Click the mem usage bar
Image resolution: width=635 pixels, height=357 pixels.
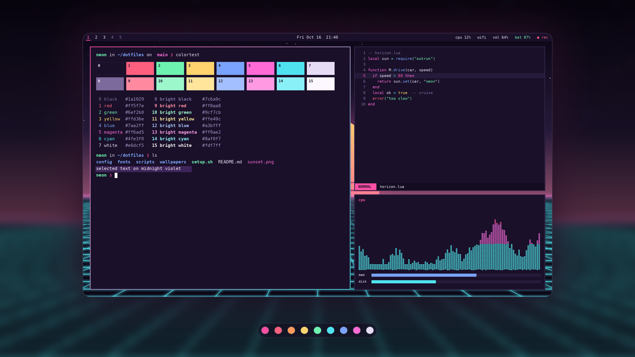(x=456, y=275)
